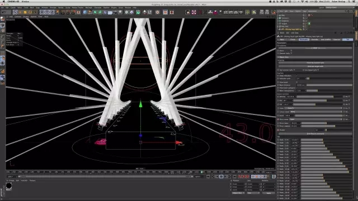Open the main Create menu

(x=13, y=7)
